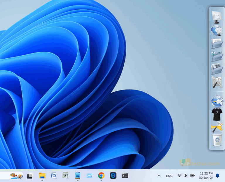Open File Explorer from the taskbar
The image size is (225, 182).
point(42,176)
